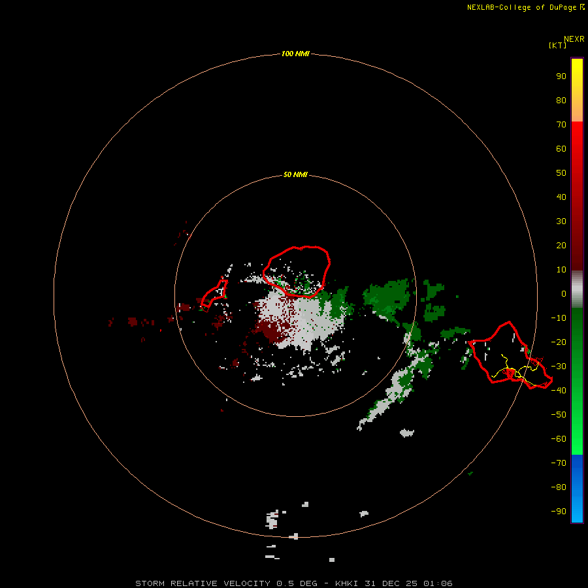Click the -80 value on the velocity scale

click(559, 487)
